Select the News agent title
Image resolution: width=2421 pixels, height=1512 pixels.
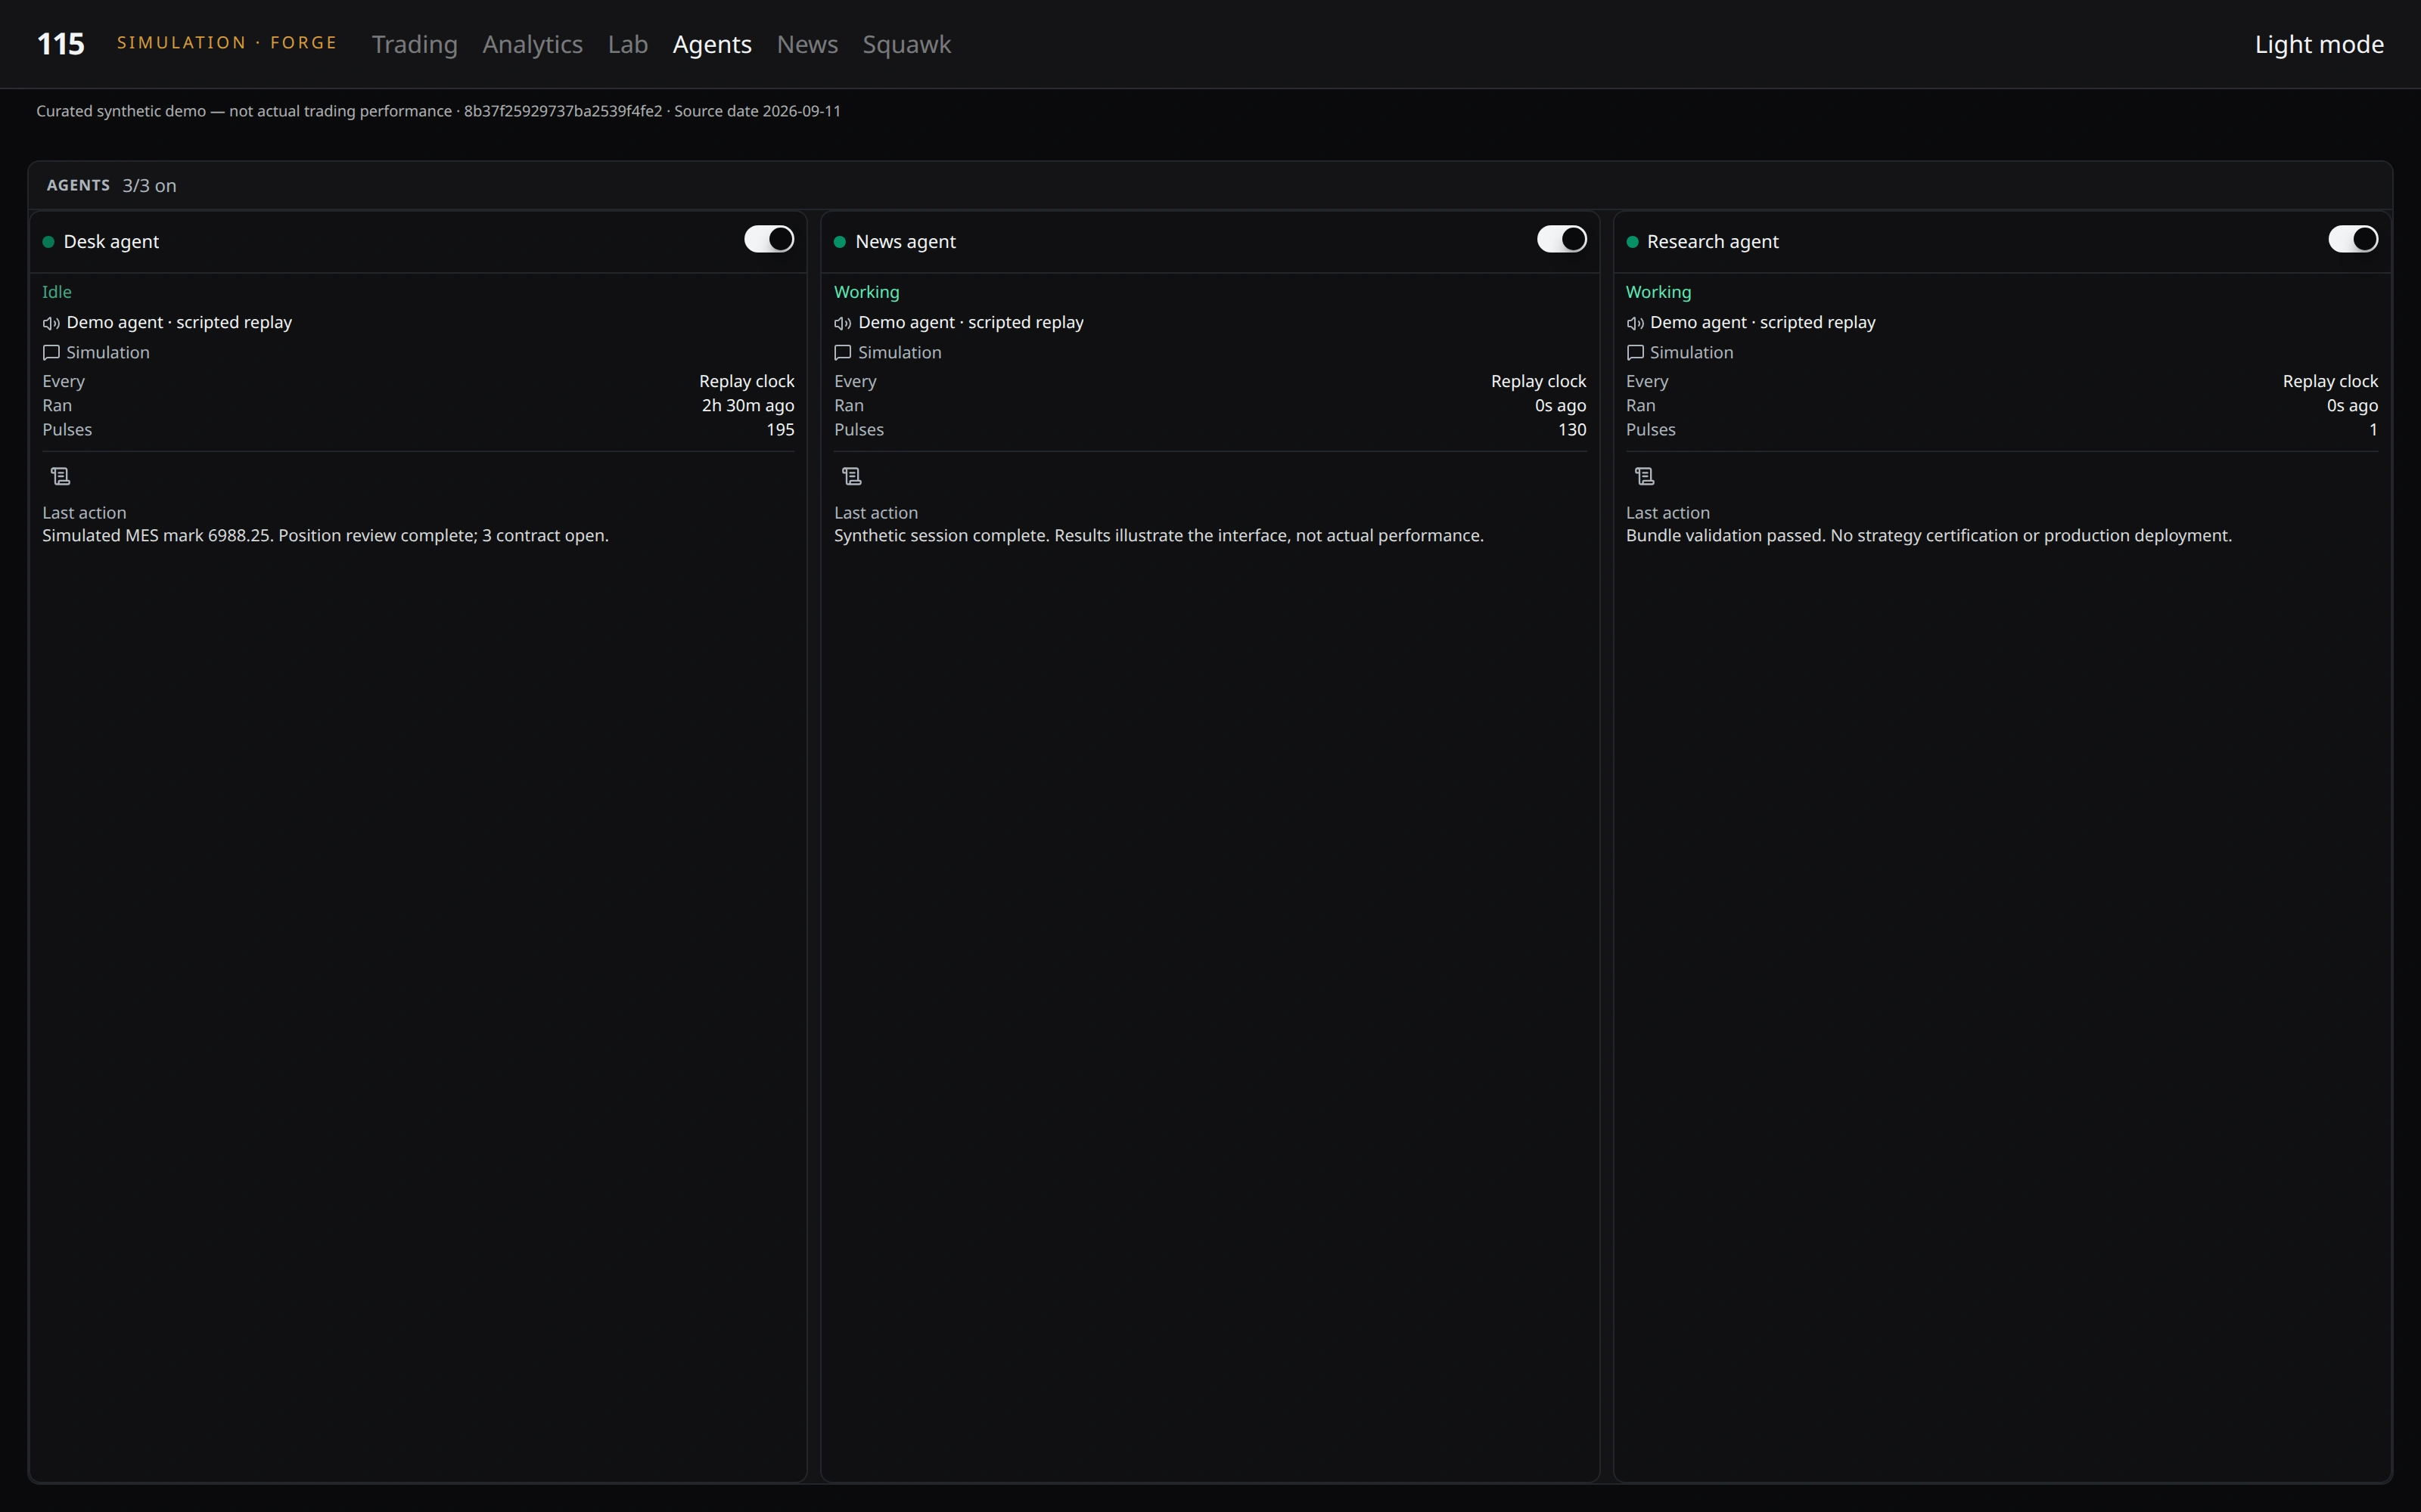coord(906,242)
